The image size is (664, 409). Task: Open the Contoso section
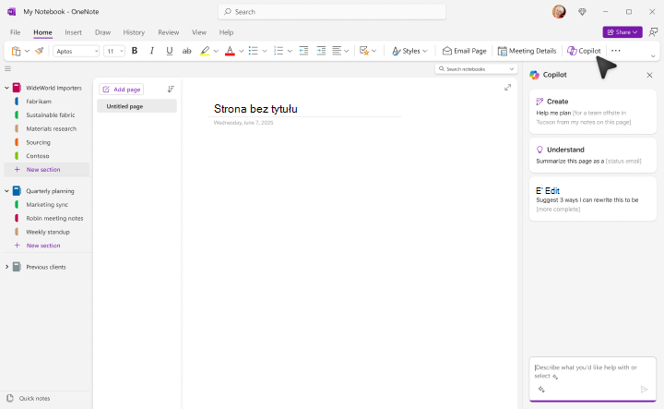click(37, 156)
